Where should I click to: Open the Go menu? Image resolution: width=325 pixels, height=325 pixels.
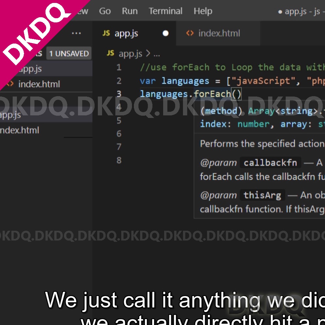105,11
